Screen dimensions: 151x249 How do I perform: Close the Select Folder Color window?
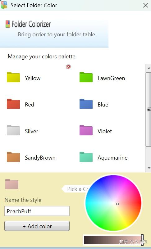145,5
